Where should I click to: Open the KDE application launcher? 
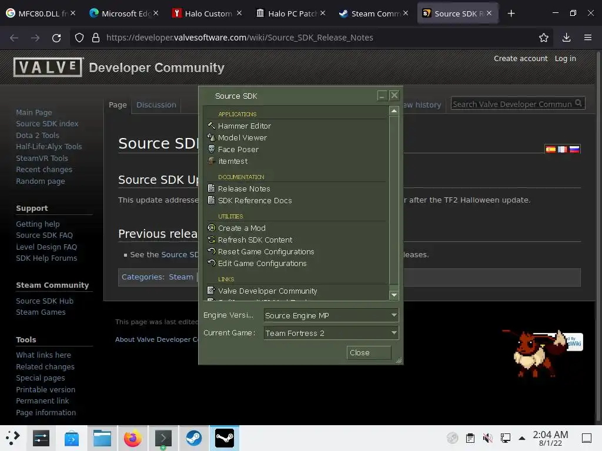pos(13,438)
